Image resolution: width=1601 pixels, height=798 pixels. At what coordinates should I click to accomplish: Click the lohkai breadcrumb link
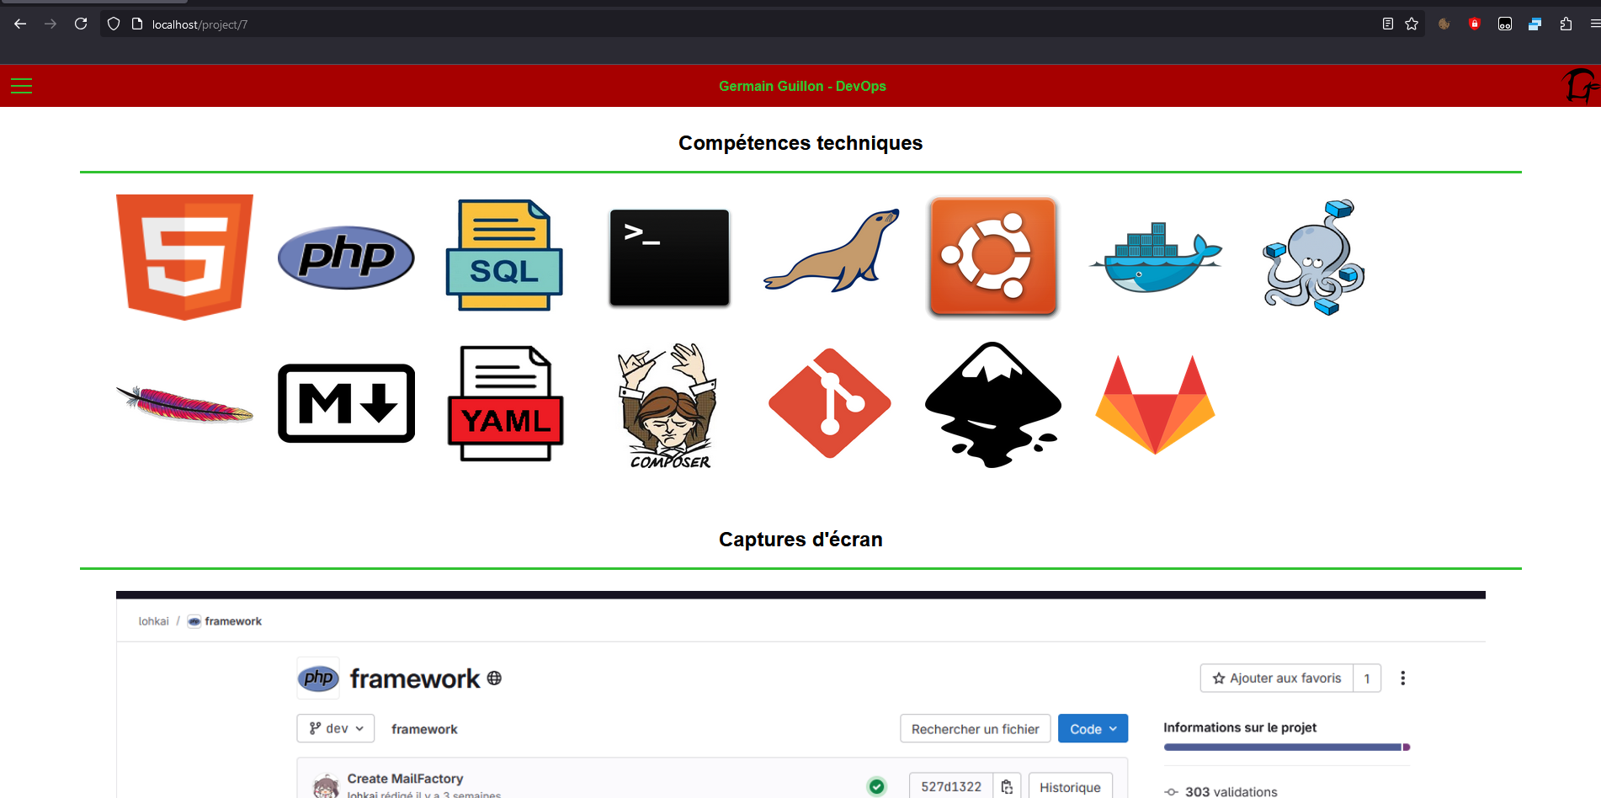154,621
